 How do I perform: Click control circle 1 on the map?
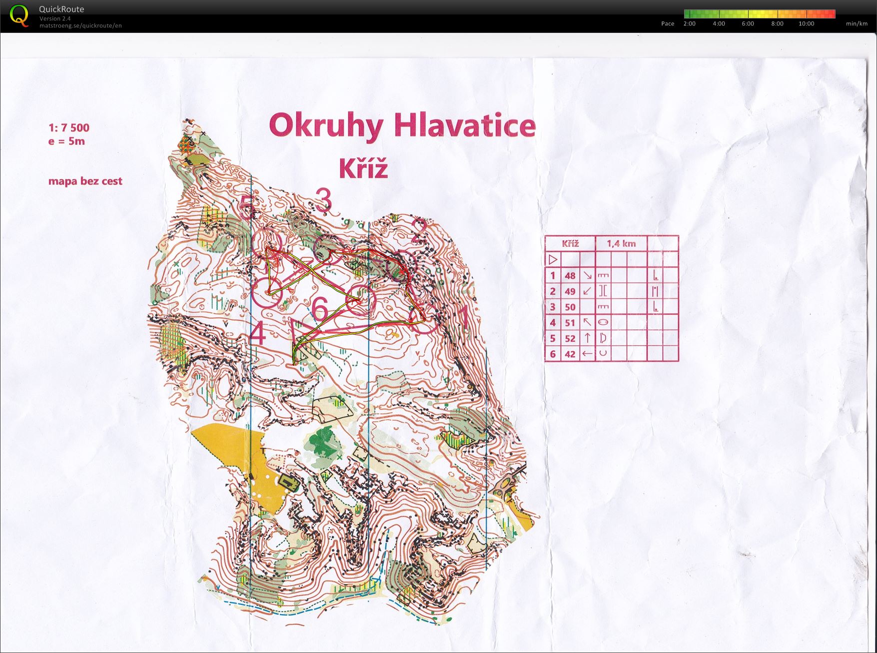tap(424, 319)
